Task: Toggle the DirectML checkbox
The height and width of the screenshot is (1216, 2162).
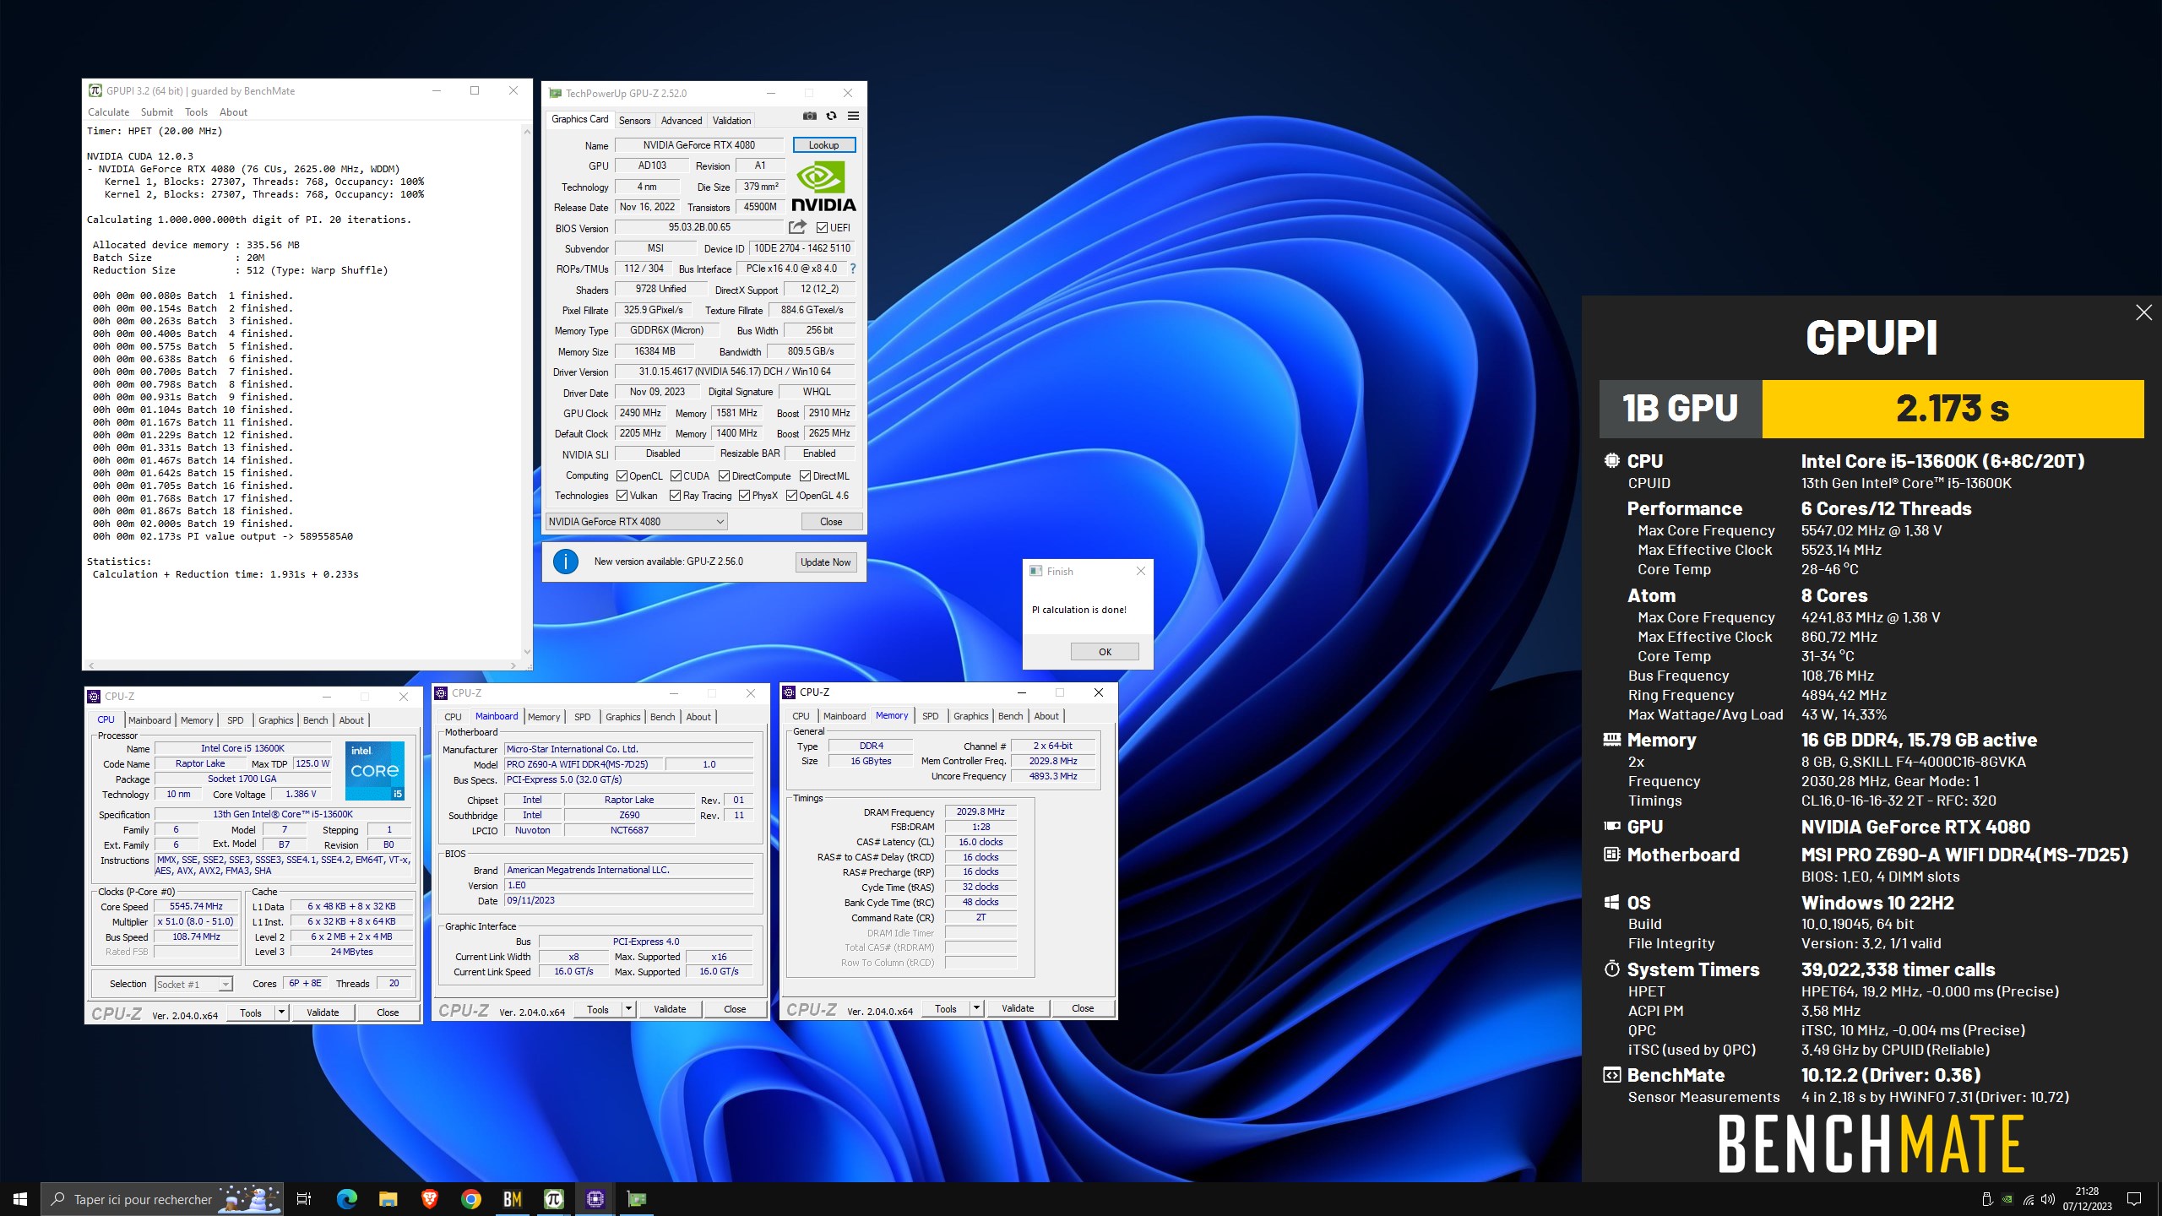Action: pos(805,475)
